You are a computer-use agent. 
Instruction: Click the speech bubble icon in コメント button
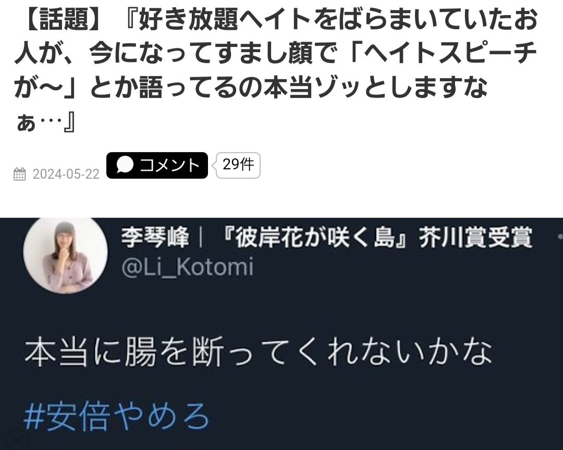pyautogui.click(x=125, y=165)
